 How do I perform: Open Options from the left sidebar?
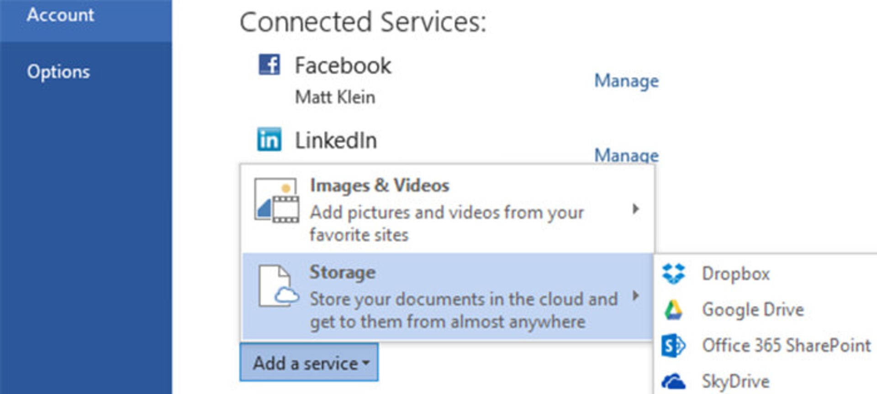[58, 72]
